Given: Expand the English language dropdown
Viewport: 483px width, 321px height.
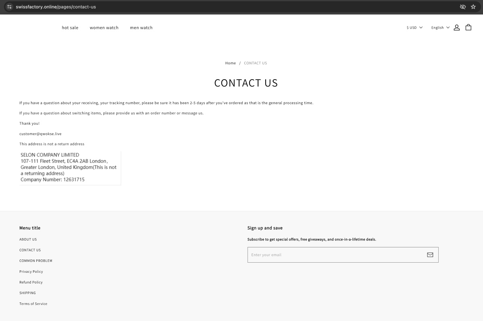Looking at the screenshot, I should (x=440, y=27).
